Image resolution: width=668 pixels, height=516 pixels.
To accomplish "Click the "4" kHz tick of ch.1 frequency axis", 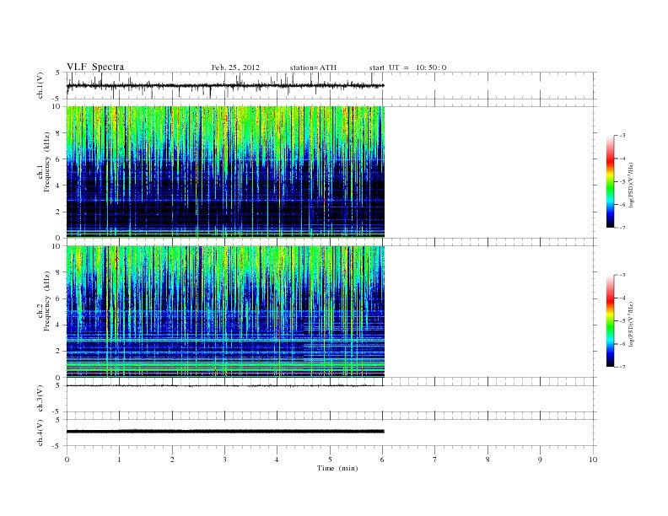I will pos(58,185).
